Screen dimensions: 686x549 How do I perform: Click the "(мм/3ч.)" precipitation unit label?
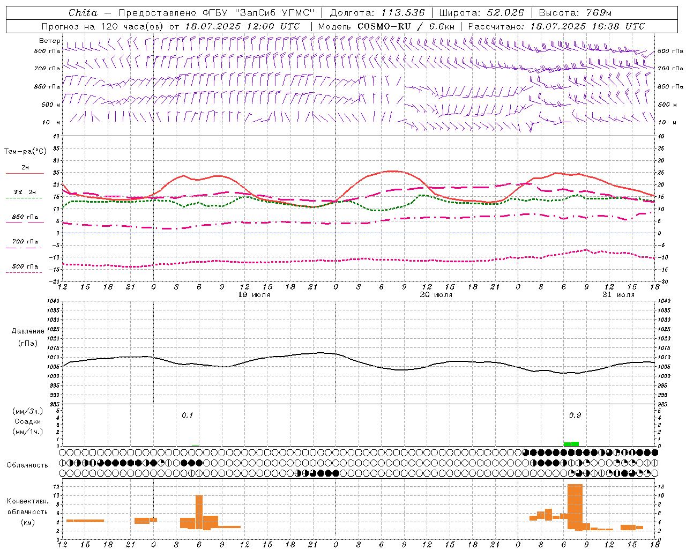[28, 411]
